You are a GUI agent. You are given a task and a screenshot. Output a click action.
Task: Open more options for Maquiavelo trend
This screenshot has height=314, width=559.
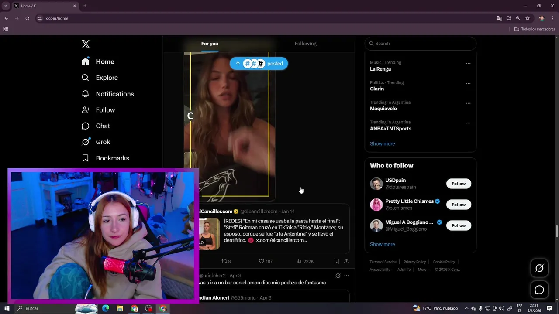click(468, 103)
